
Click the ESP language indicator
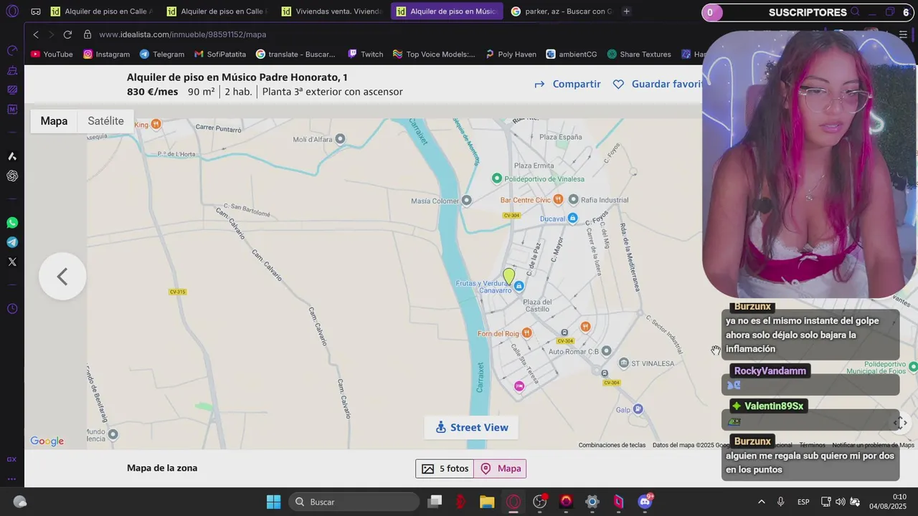coord(804,502)
